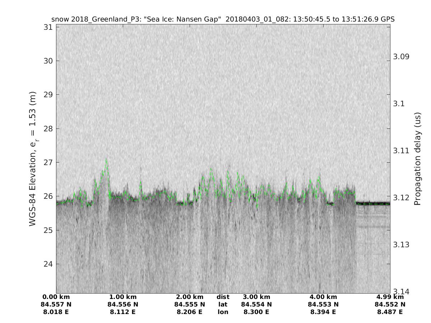Click the tallest green surface peak

[x=106, y=160]
